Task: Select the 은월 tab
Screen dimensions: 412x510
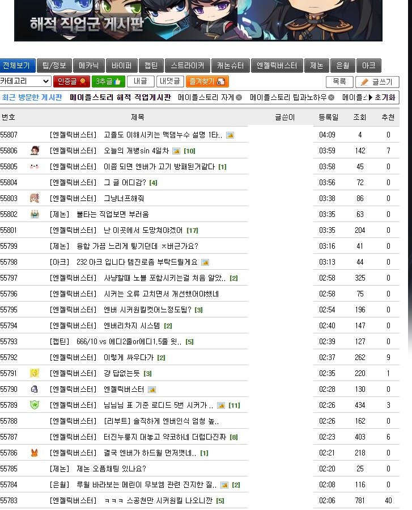Action: pos(342,66)
